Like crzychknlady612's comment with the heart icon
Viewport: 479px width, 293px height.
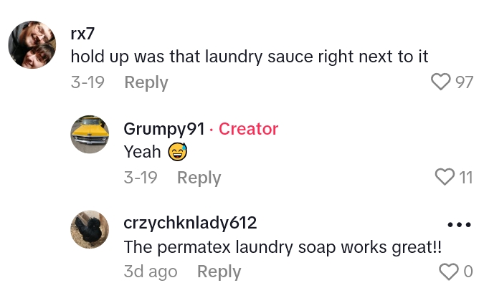449,272
